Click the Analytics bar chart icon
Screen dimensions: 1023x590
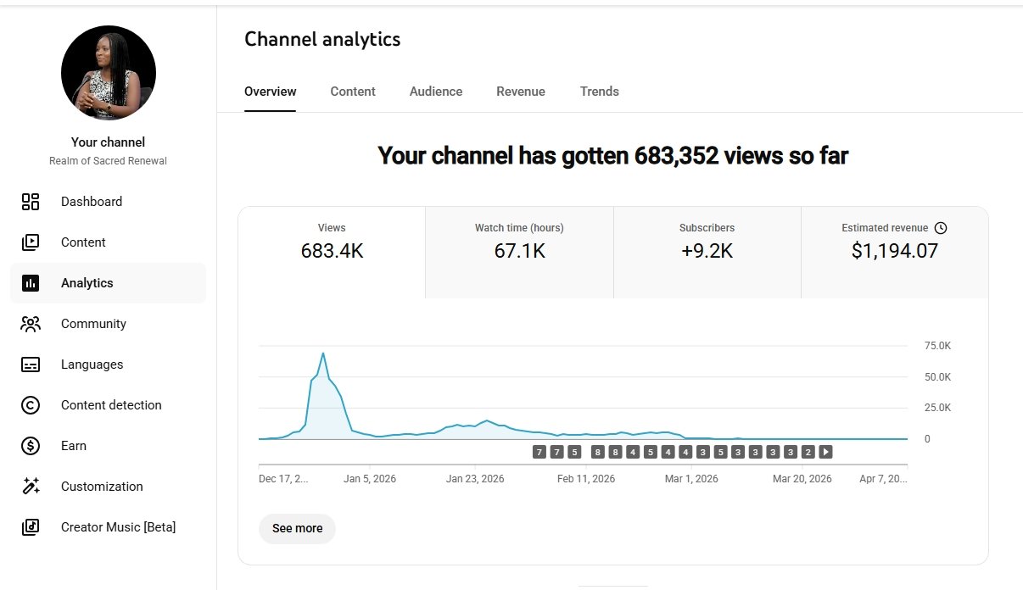point(31,283)
